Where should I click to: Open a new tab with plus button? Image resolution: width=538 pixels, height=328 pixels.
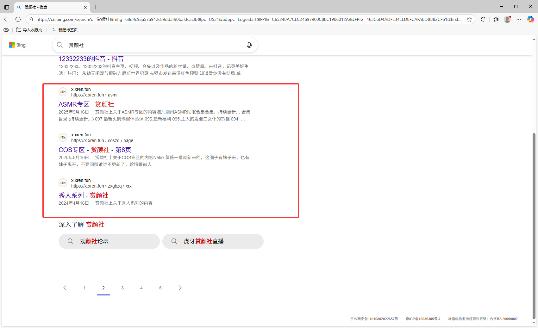point(96,7)
